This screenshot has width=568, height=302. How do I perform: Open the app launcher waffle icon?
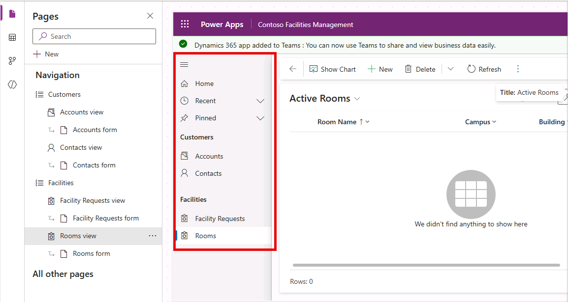click(185, 25)
